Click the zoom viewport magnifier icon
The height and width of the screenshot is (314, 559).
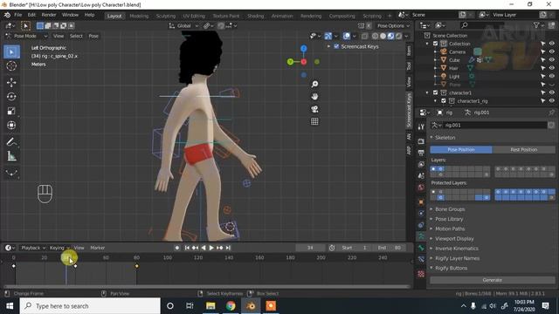coord(314,84)
